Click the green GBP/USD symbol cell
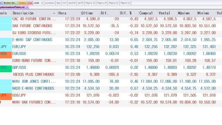222x125 pixels. pyautogui.click(x=6, y=69)
